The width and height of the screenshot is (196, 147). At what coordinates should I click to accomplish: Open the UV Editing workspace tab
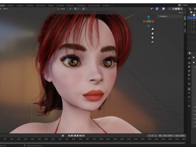[29, 6]
